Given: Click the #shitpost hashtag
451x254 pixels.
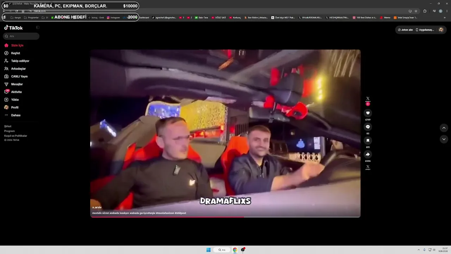Looking at the screenshot, I should pos(180,213).
